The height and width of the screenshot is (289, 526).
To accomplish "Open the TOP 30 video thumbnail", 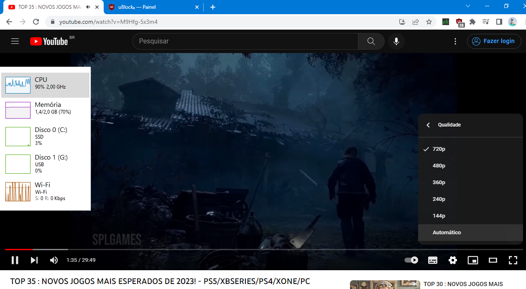I will (x=385, y=285).
